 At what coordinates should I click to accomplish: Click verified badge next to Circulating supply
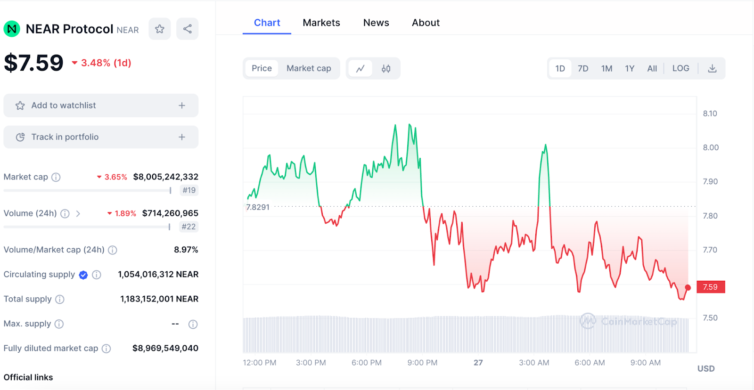[x=83, y=275]
